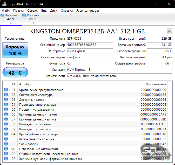Click status orb for Единицы данных - чтение row
The width and height of the screenshot is (175, 165).
[x=6, y=114]
